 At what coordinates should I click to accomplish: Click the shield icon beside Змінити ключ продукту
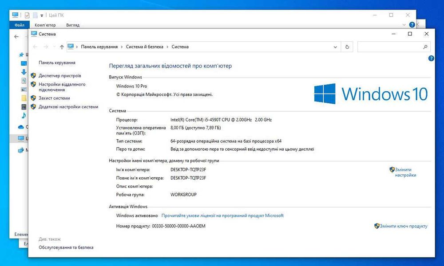(x=377, y=226)
